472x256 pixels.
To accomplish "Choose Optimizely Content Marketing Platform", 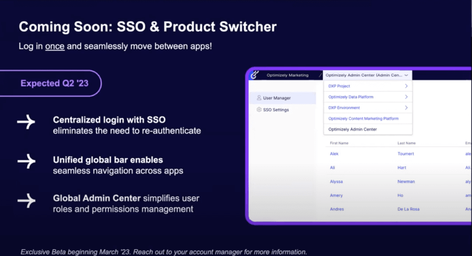I will tap(363, 118).
